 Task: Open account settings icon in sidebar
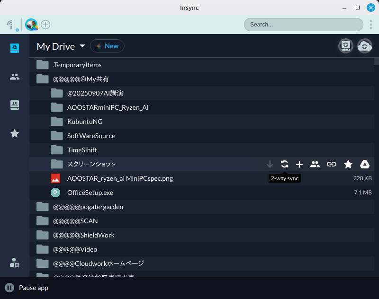[x=15, y=263]
